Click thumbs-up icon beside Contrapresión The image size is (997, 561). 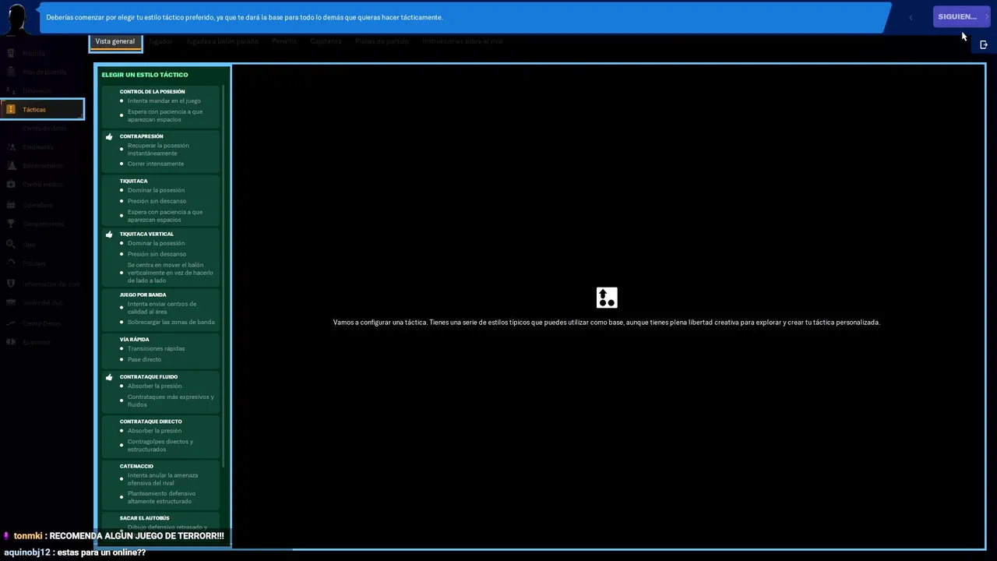(109, 136)
